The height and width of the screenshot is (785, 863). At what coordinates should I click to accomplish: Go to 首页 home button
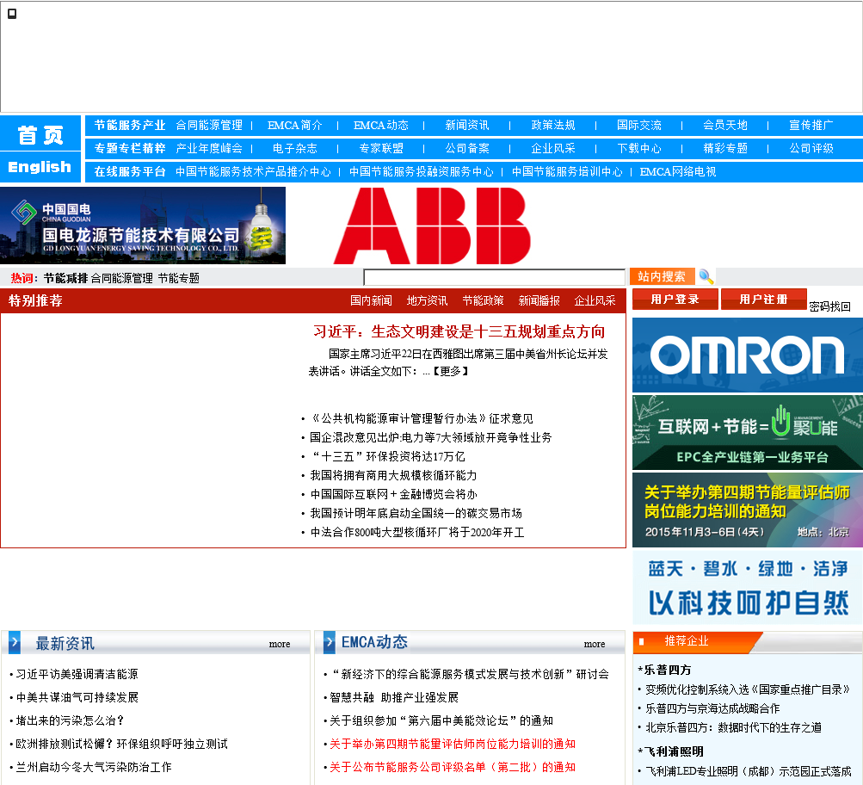coord(40,133)
